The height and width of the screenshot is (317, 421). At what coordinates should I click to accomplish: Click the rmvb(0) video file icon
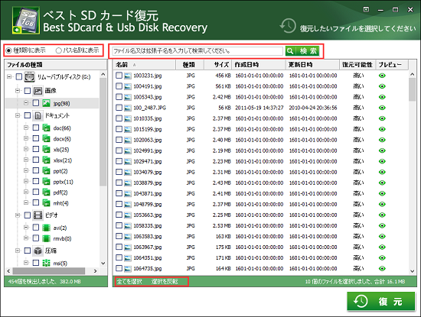pos(46,238)
